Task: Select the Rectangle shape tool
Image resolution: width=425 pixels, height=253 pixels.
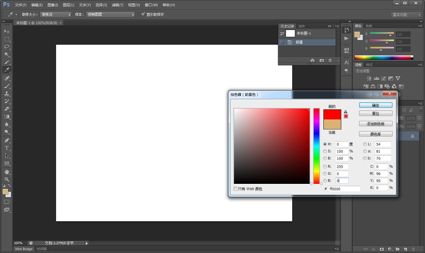Action: click(7, 163)
